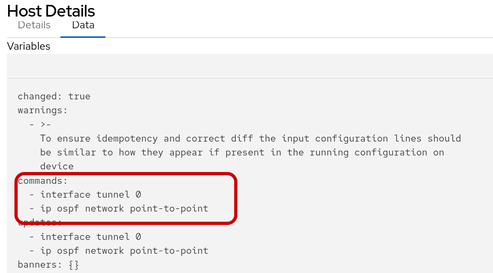493x273 pixels.
Task: Click the "warnings:" key
Action: [43, 111]
